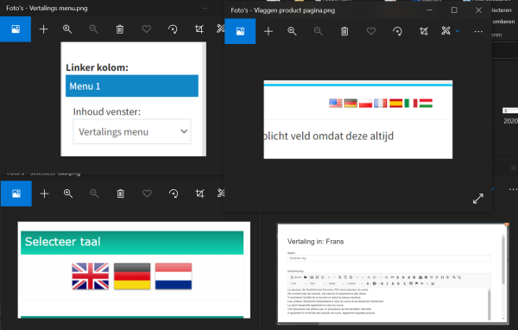Enter fullscreen with the diagonal arrows icon

click(478, 199)
